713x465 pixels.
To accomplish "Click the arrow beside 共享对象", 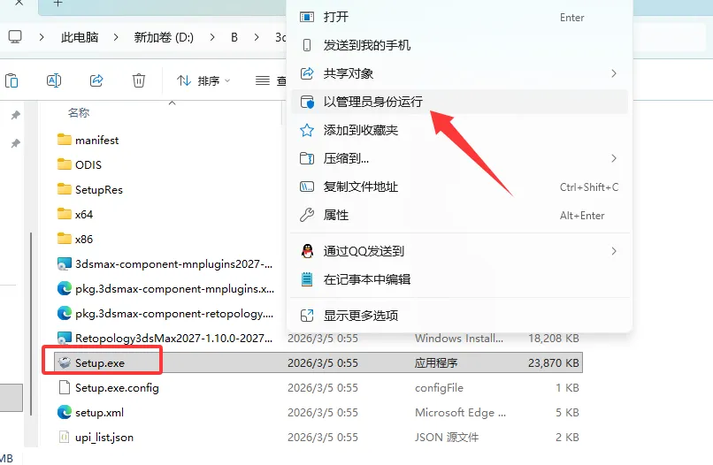I will (x=614, y=73).
